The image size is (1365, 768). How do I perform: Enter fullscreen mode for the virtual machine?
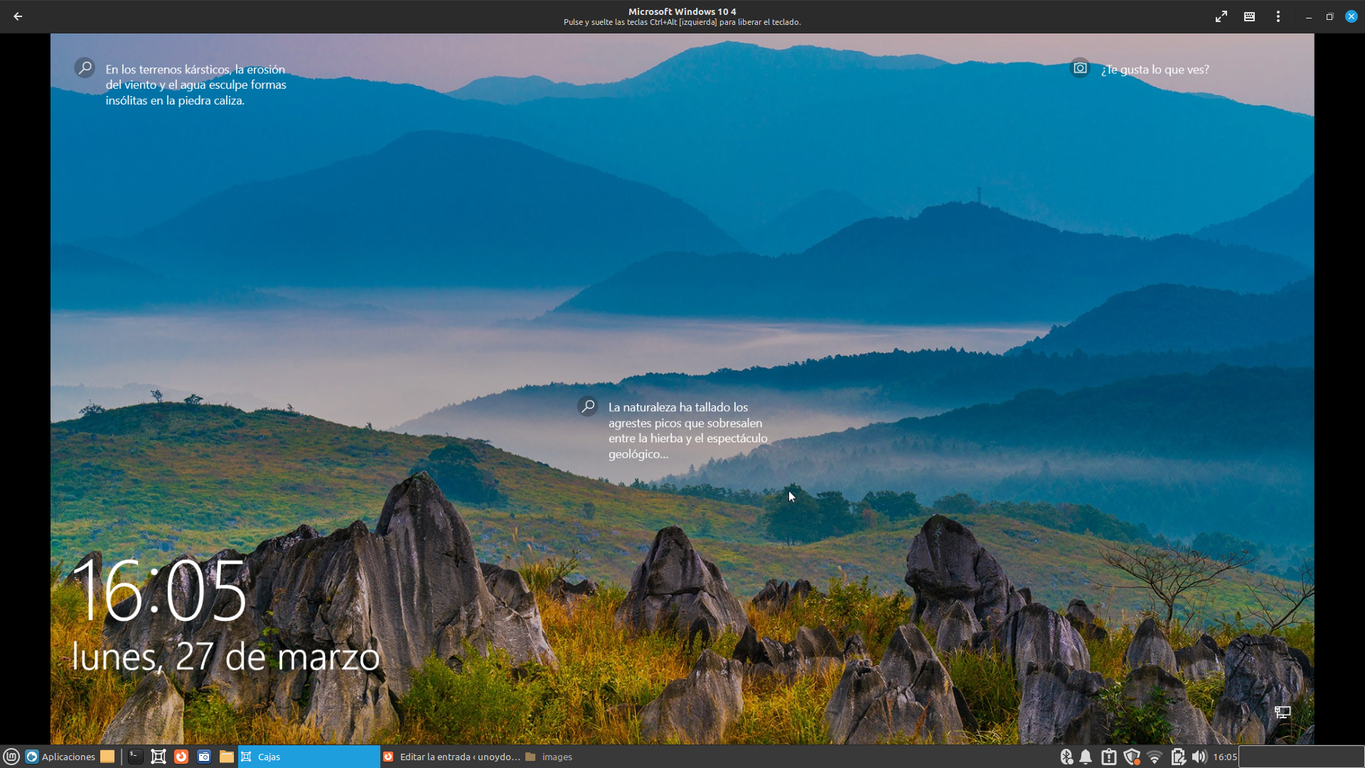(1221, 16)
